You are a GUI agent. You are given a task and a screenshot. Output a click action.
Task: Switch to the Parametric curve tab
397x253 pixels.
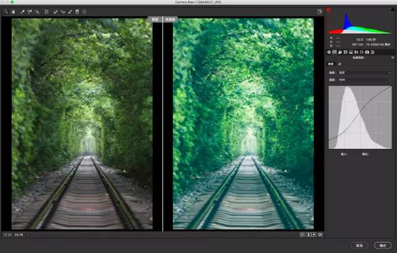[331, 64]
